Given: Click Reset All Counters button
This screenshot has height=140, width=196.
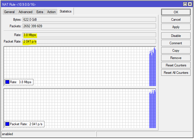Looking at the screenshot, I should [x=176, y=73].
